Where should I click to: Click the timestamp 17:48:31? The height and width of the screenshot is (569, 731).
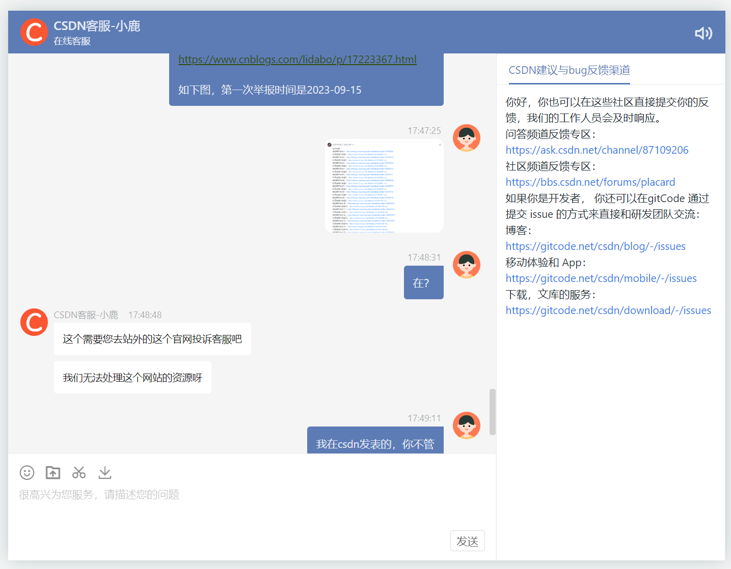[x=424, y=258]
